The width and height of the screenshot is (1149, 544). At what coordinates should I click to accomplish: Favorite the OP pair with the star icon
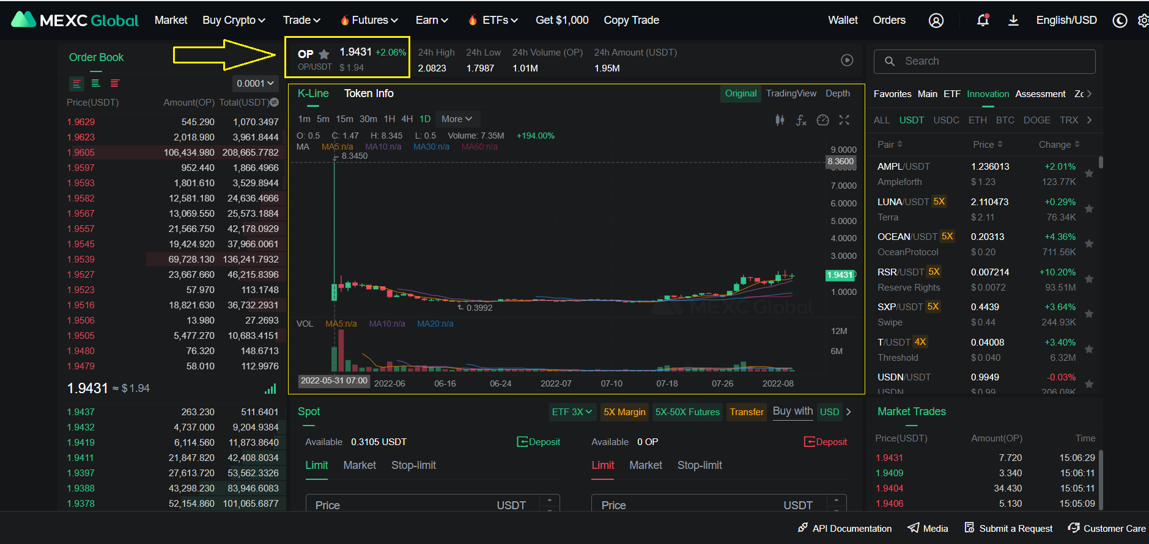[324, 54]
